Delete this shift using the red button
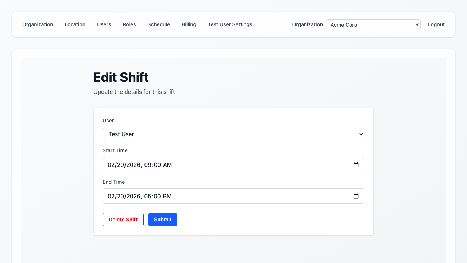 click(123, 220)
